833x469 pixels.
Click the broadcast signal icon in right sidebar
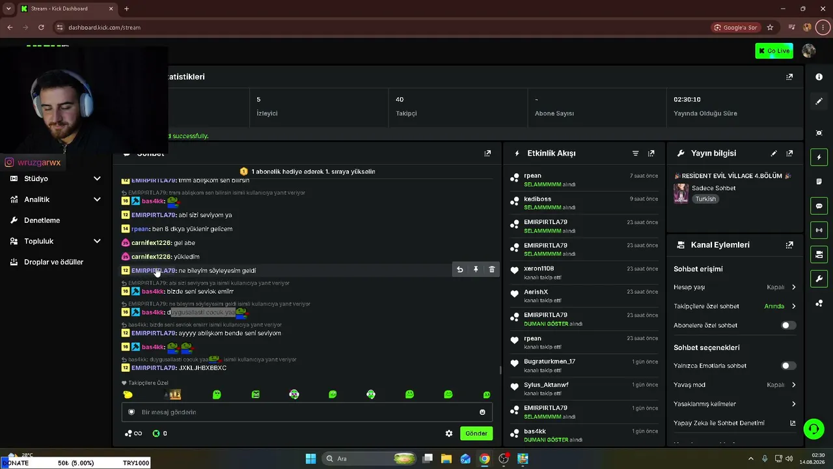[819, 230]
